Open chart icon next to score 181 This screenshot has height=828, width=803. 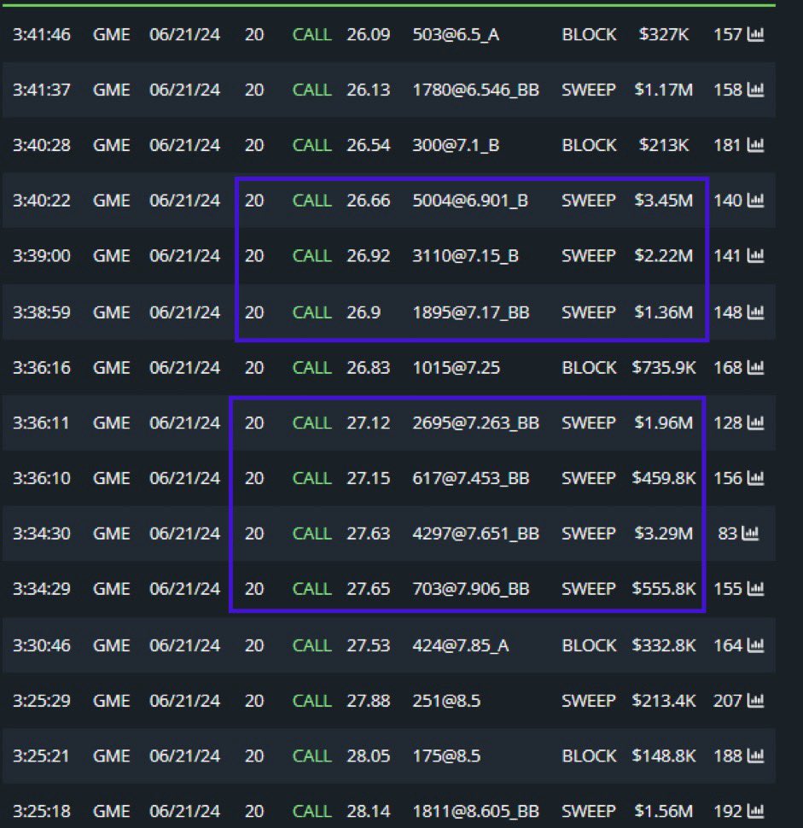[755, 145]
